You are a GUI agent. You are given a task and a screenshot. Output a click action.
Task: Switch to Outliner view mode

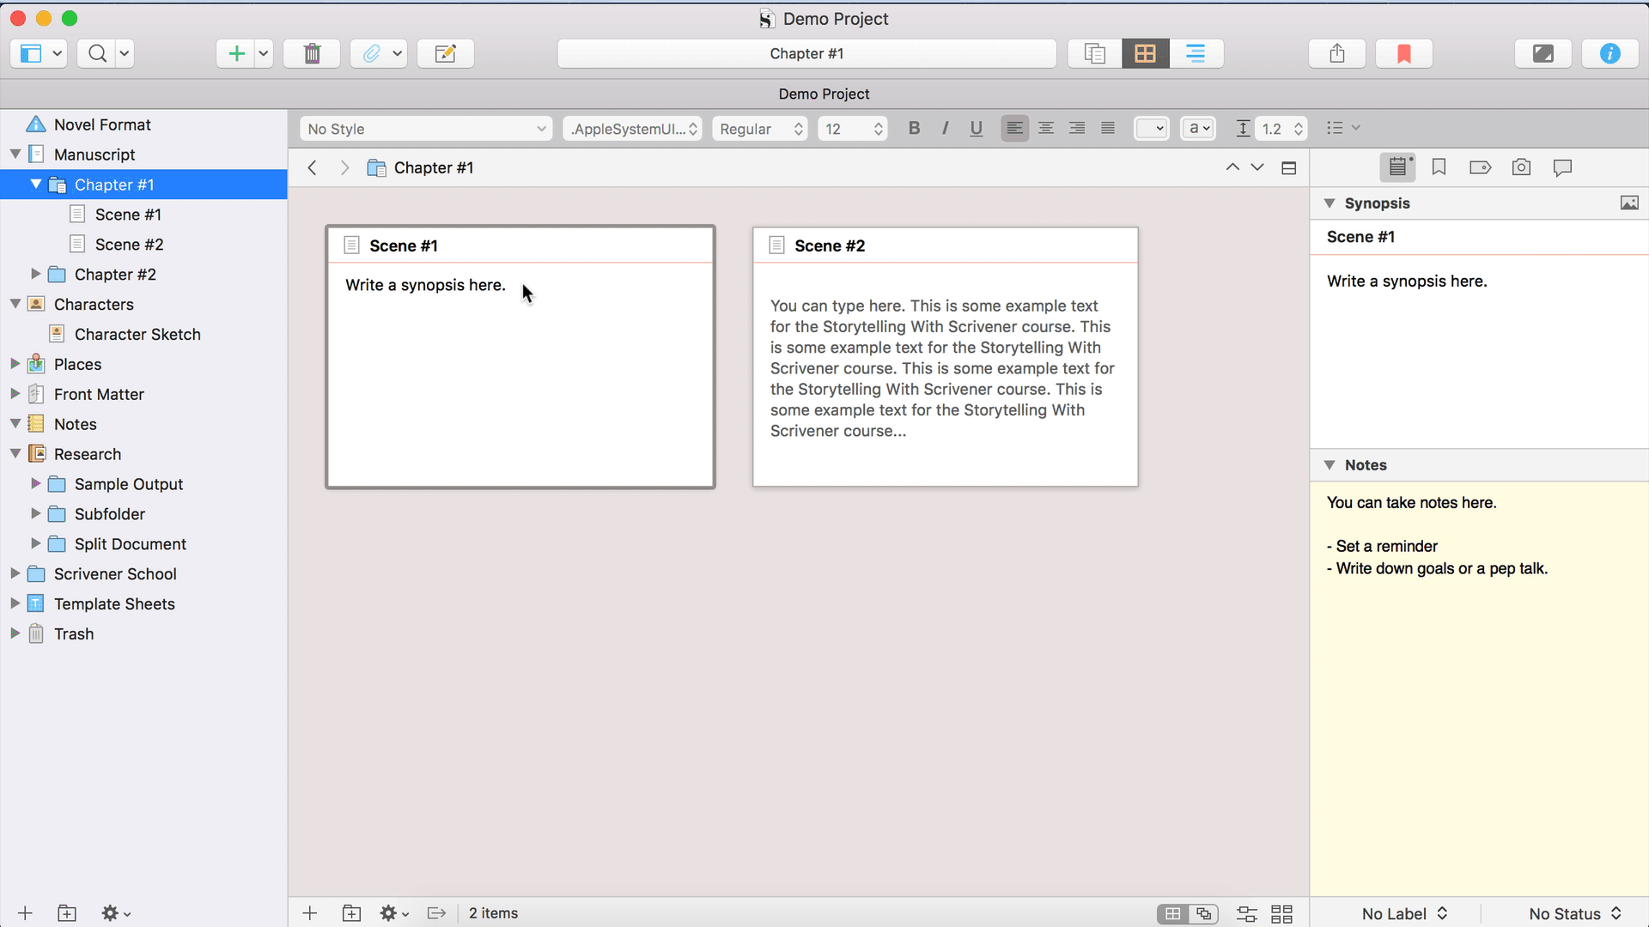(1196, 53)
